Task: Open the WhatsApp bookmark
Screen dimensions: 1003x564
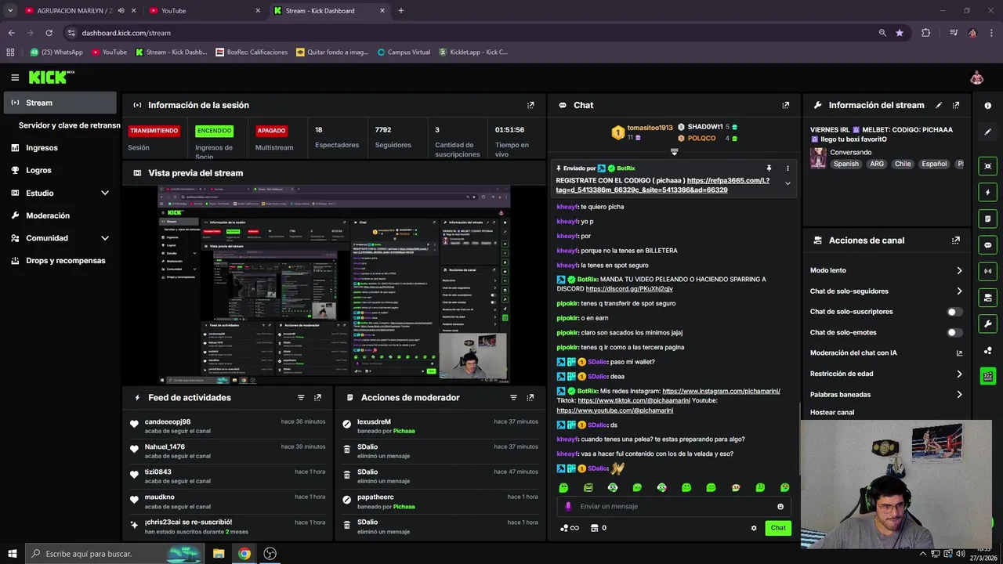Action: coord(56,52)
